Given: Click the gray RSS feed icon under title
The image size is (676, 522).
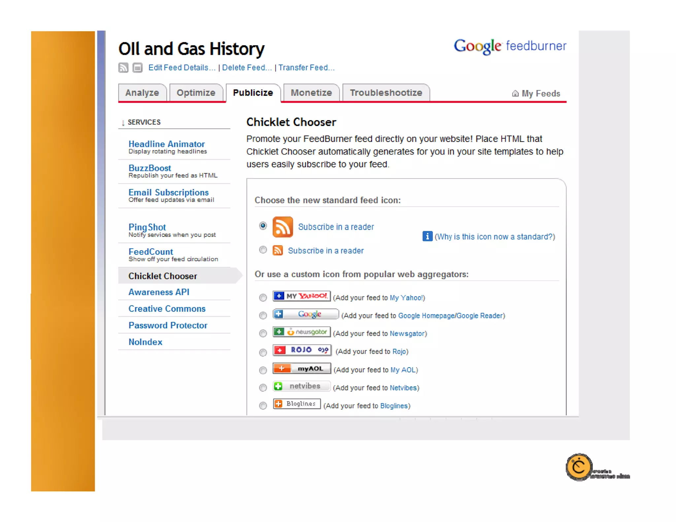Looking at the screenshot, I should pos(123,68).
